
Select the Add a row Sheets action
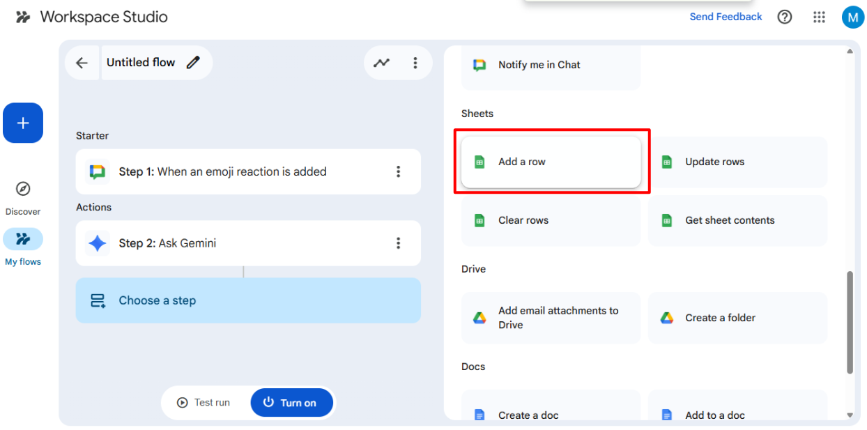[551, 162]
